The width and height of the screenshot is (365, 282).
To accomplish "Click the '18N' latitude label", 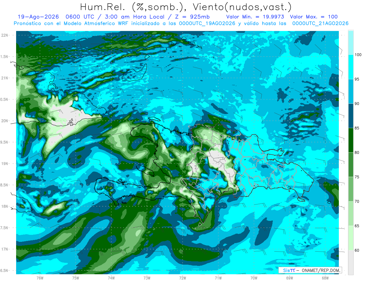I will tap(5, 207).
